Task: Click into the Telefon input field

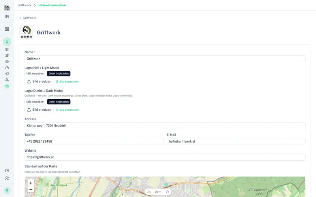Action: click(x=94, y=141)
